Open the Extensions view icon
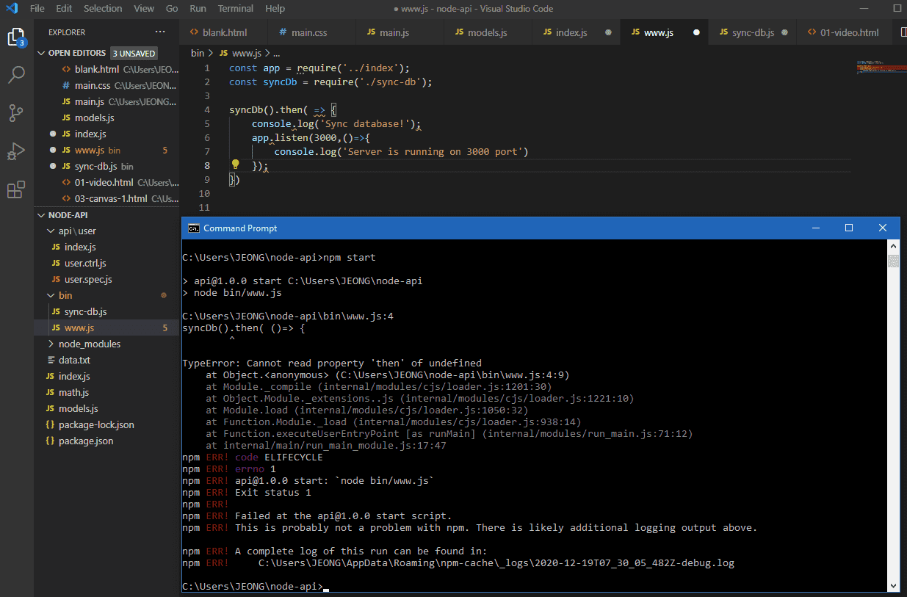Viewport: 907px width, 597px height. tap(16, 190)
